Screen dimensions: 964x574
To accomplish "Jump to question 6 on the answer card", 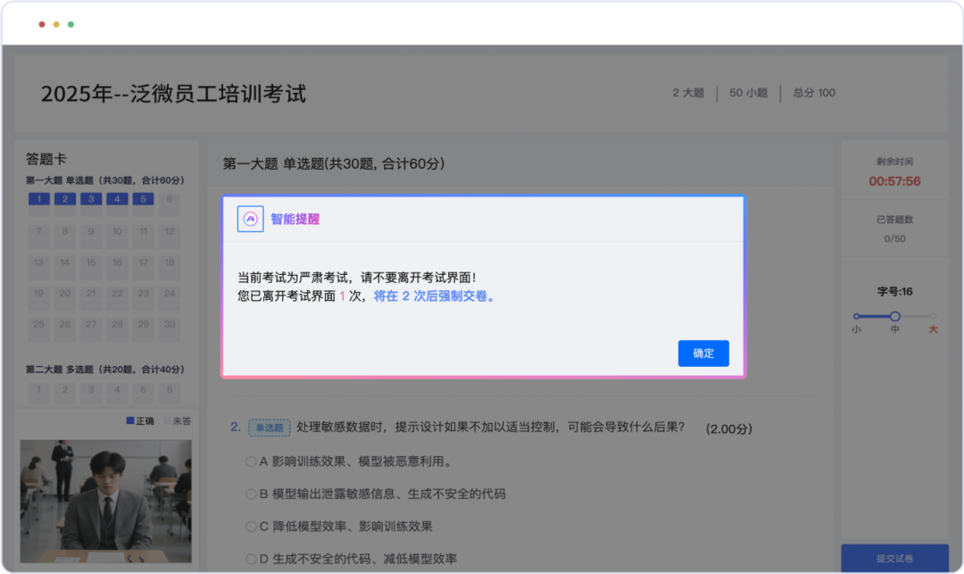I will pyautogui.click(x=169, y=200).
